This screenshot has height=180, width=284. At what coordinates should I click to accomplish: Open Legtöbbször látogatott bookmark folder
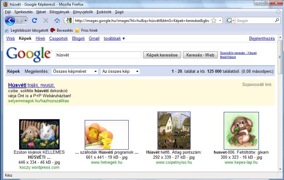tap(27, 30)
